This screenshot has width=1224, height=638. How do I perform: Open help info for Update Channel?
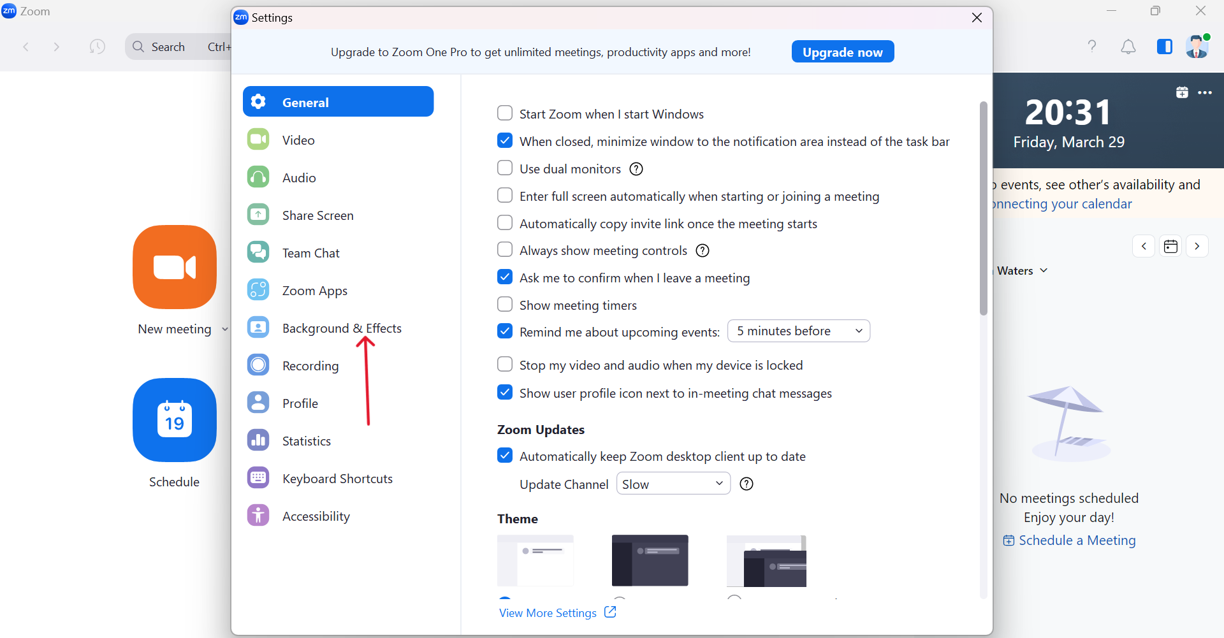coord(747,484)
